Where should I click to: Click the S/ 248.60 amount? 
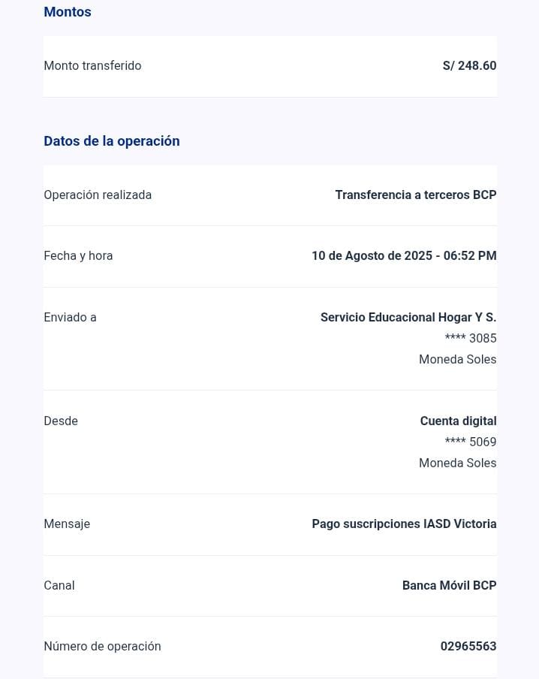(x=469, y=66)
